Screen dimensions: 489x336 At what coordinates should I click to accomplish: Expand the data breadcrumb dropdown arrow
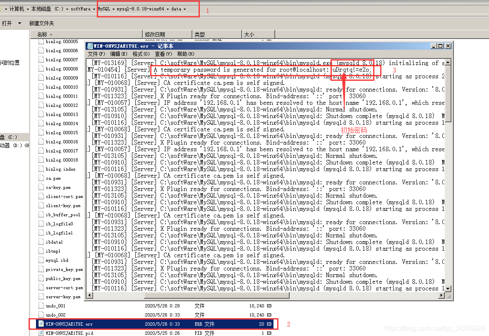pos(185,8)
